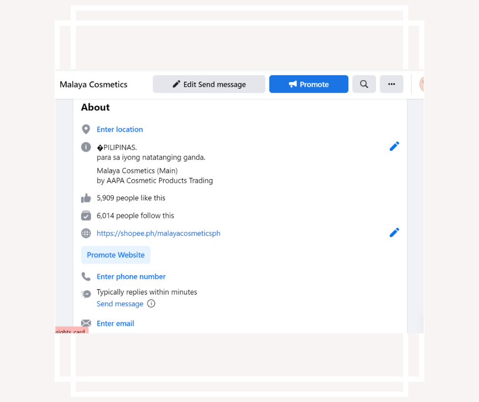Click the thumbs-up likes icon
This screenshot has height=402, width=479.
86,198
